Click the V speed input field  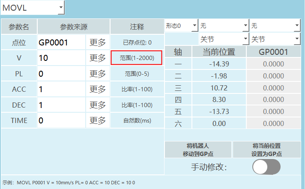61,58
